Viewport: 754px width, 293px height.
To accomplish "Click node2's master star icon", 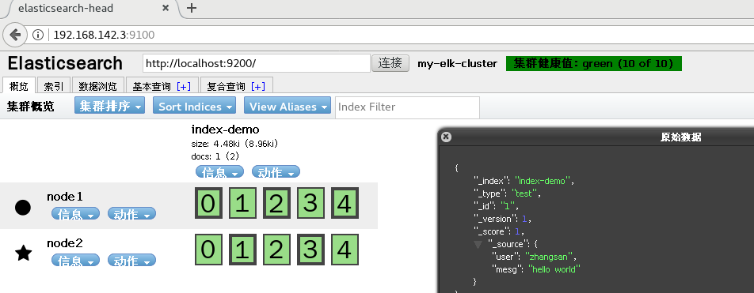I will click(23, 253).
